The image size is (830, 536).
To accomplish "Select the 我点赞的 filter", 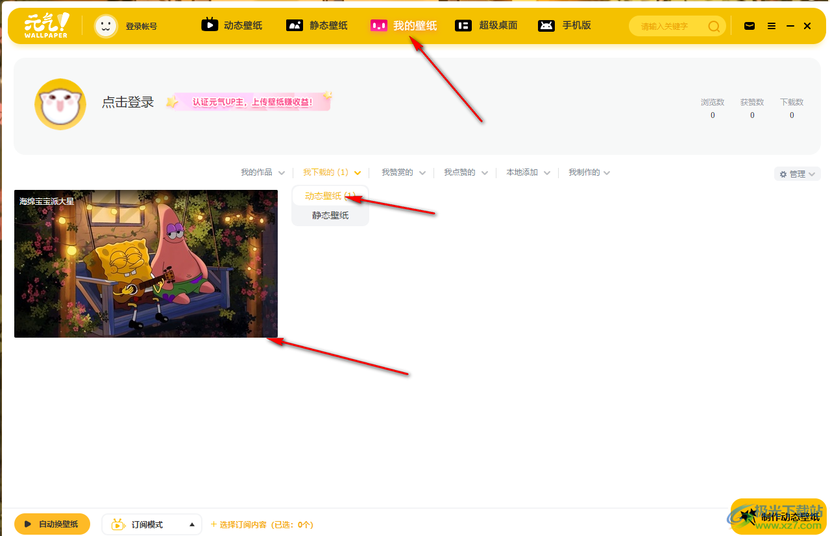I will point(459,172).
